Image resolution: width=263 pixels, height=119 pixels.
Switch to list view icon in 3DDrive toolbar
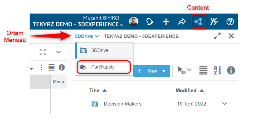coord(203,70)
